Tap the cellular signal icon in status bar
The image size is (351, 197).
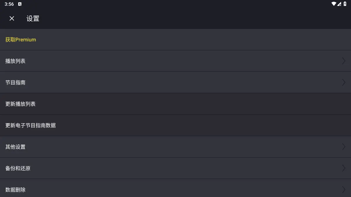[339, 4]
